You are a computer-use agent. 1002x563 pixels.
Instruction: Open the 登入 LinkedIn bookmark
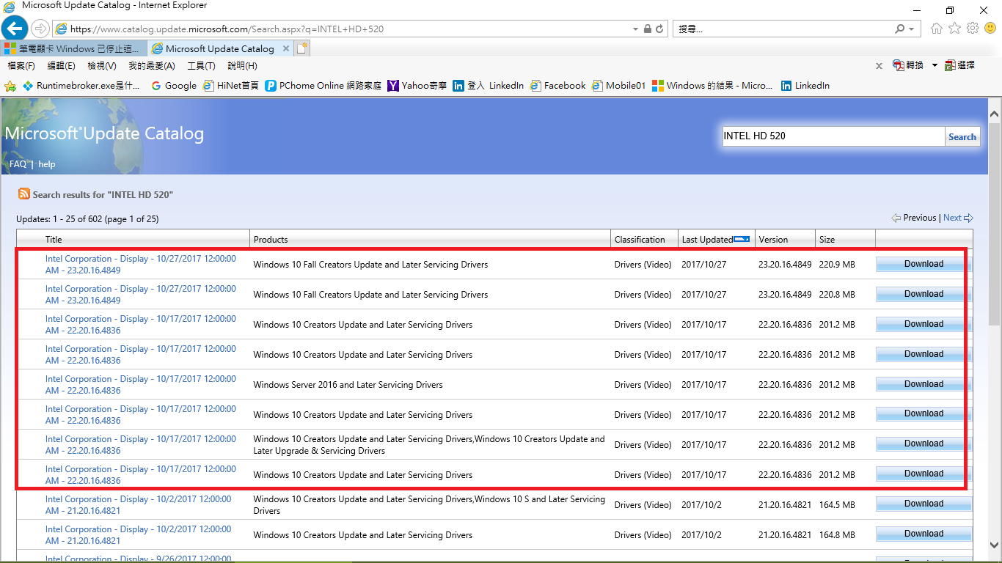coord(489,86)
